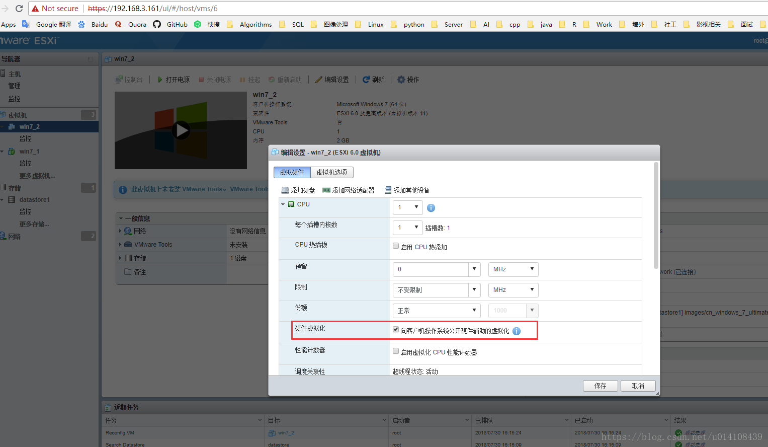
Task: Collapse the navigator panel icon
Action: [91, 59]
